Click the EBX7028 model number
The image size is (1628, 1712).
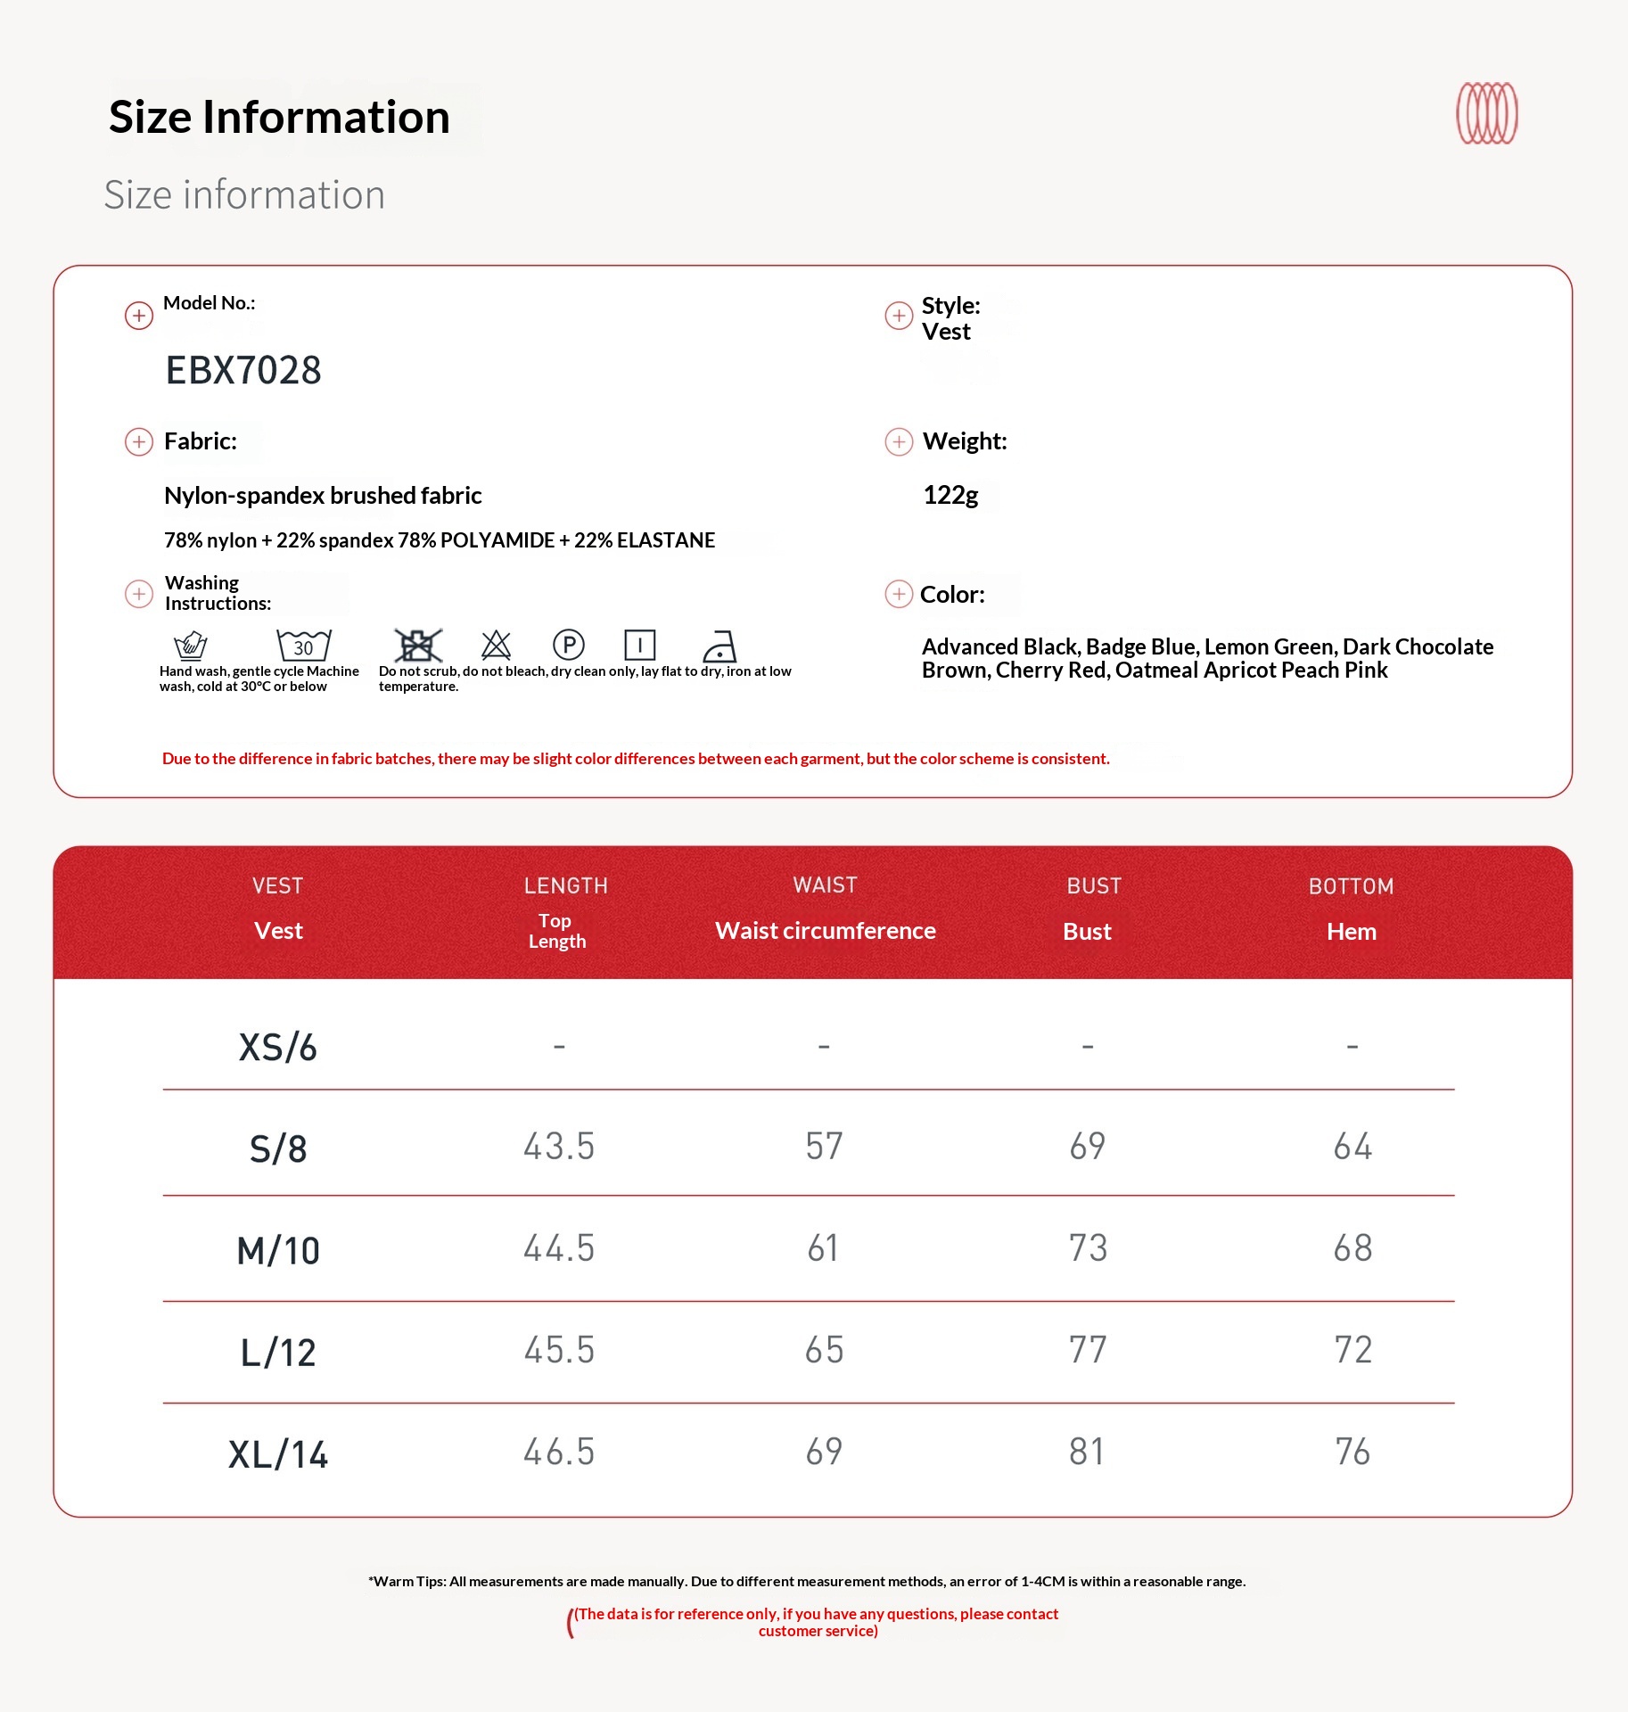pos(243,370)
